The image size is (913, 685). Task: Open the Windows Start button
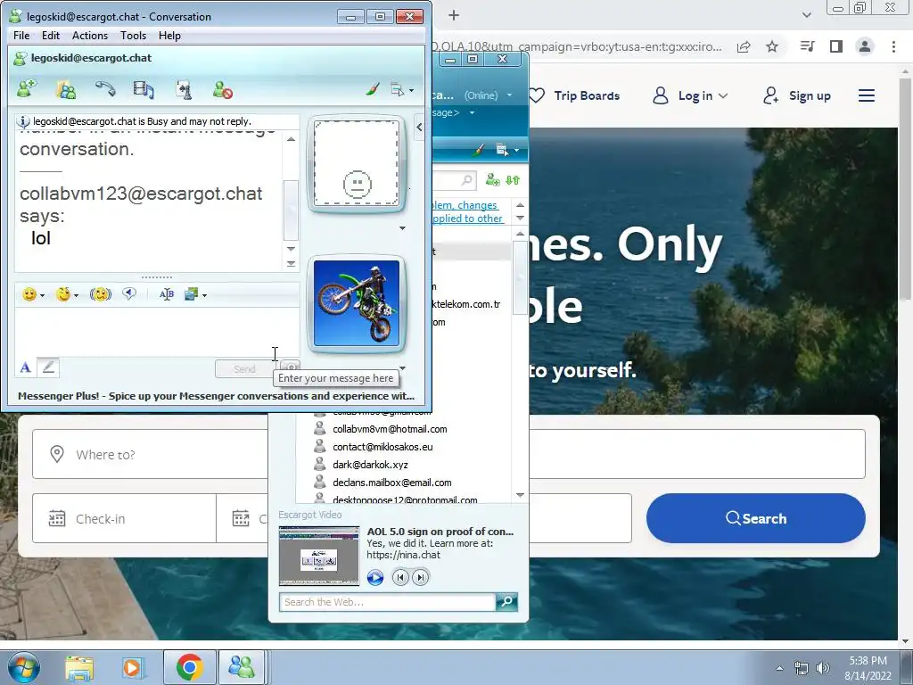[23, 667]
